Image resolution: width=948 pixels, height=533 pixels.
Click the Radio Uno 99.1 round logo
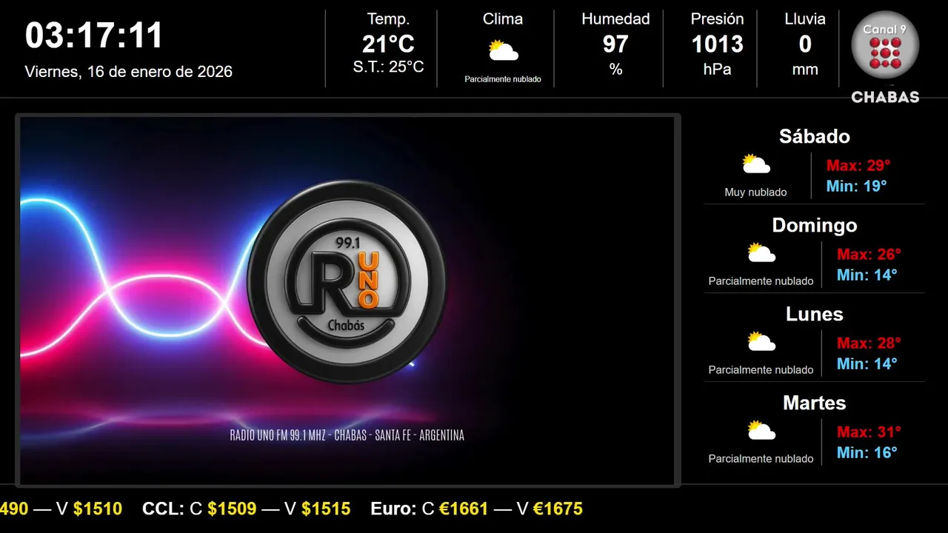[347, 283]
